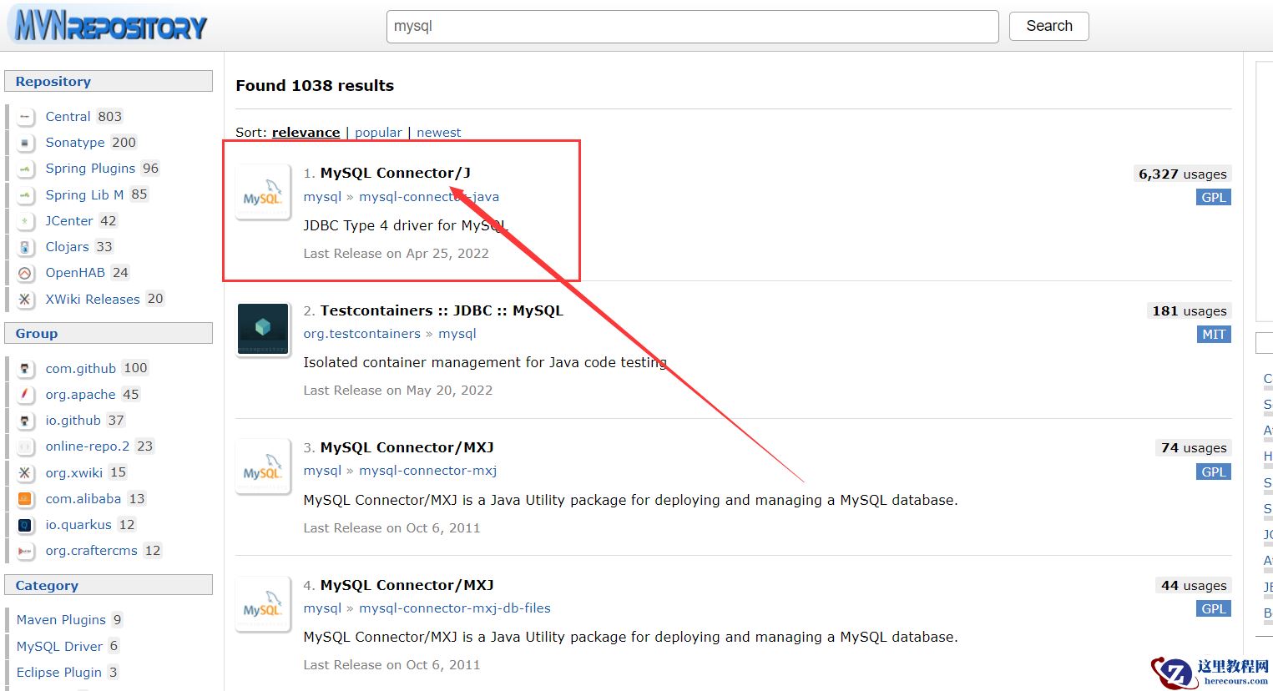Open the mysql group link of Connector/J
This screenshot has height=691, width=1273.
pos(322,197)
